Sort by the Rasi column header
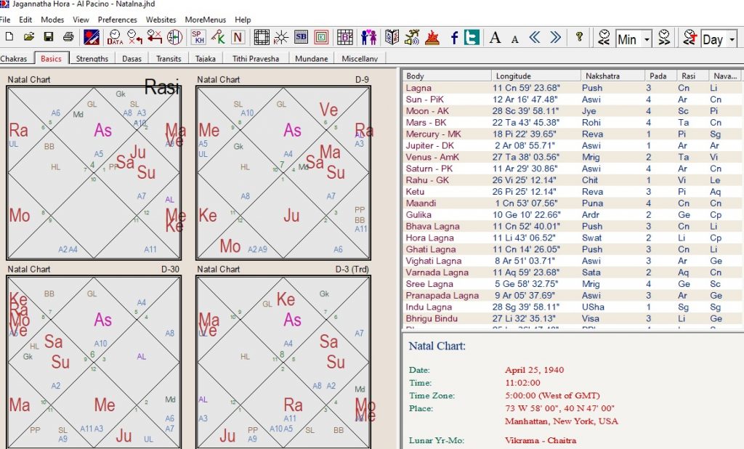The width and height of the screenshot is (744, 449). tap(692, 76)
